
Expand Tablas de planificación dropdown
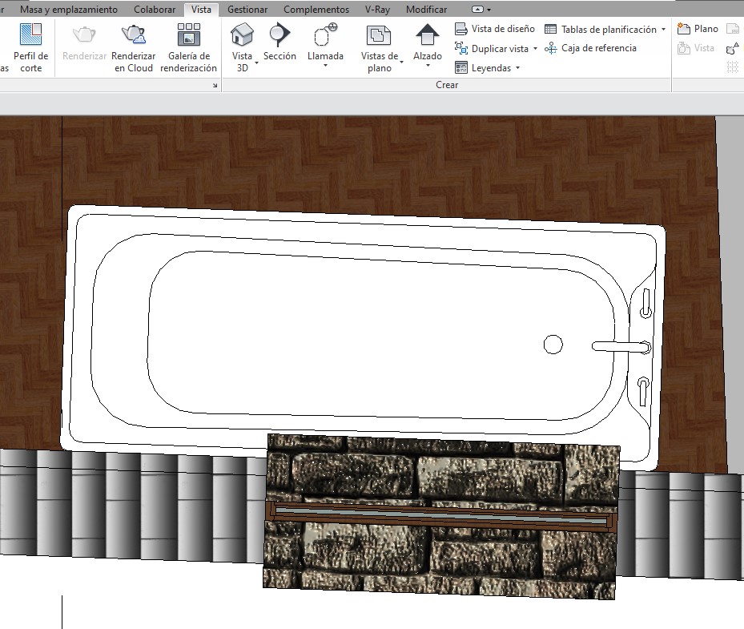coord(663,30)
